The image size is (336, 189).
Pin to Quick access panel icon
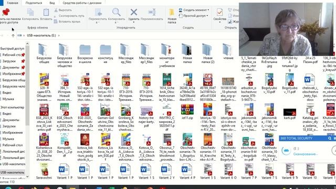coord(6,12)
